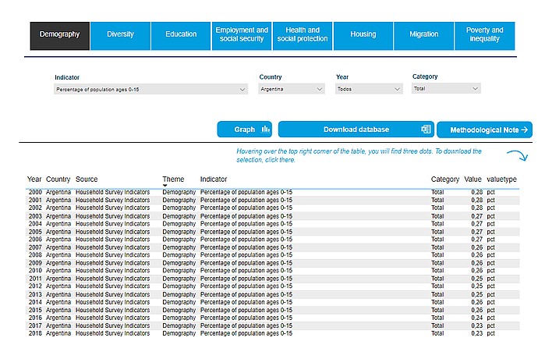
Task: Open the Year dropdown showing Todos
Action: point(369,89)
